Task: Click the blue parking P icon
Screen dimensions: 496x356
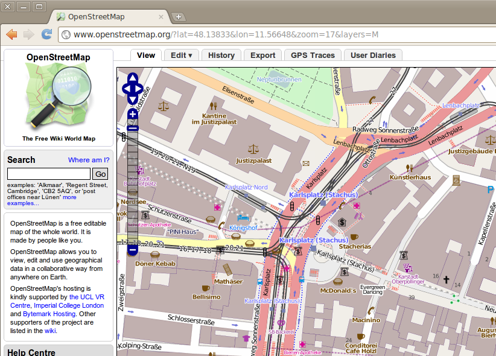Action: pyautogui.click(x=491, y=189)
